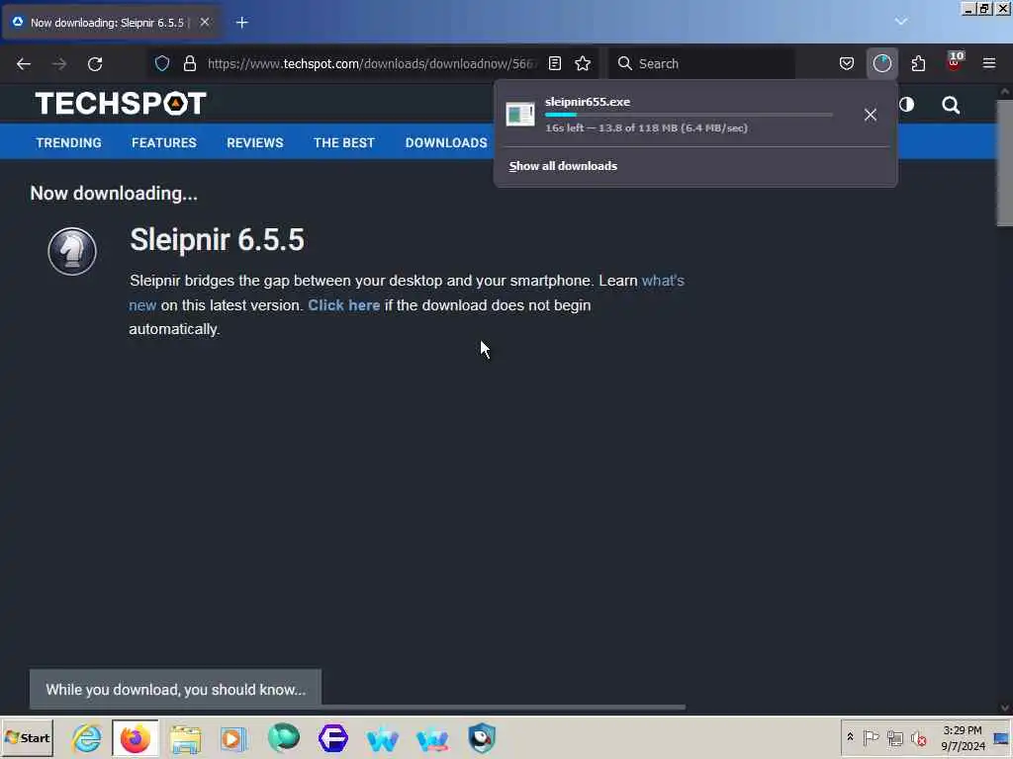Open the DOWNLOADS menu item

[446, 142]
